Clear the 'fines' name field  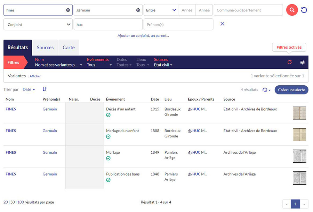click(x=68, y=10)
